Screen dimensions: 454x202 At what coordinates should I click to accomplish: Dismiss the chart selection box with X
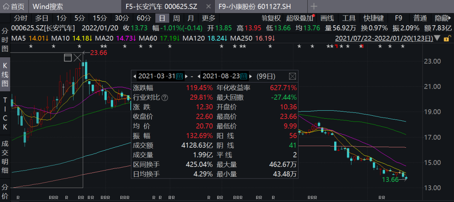pyautogui.click(x=77, y=58)
